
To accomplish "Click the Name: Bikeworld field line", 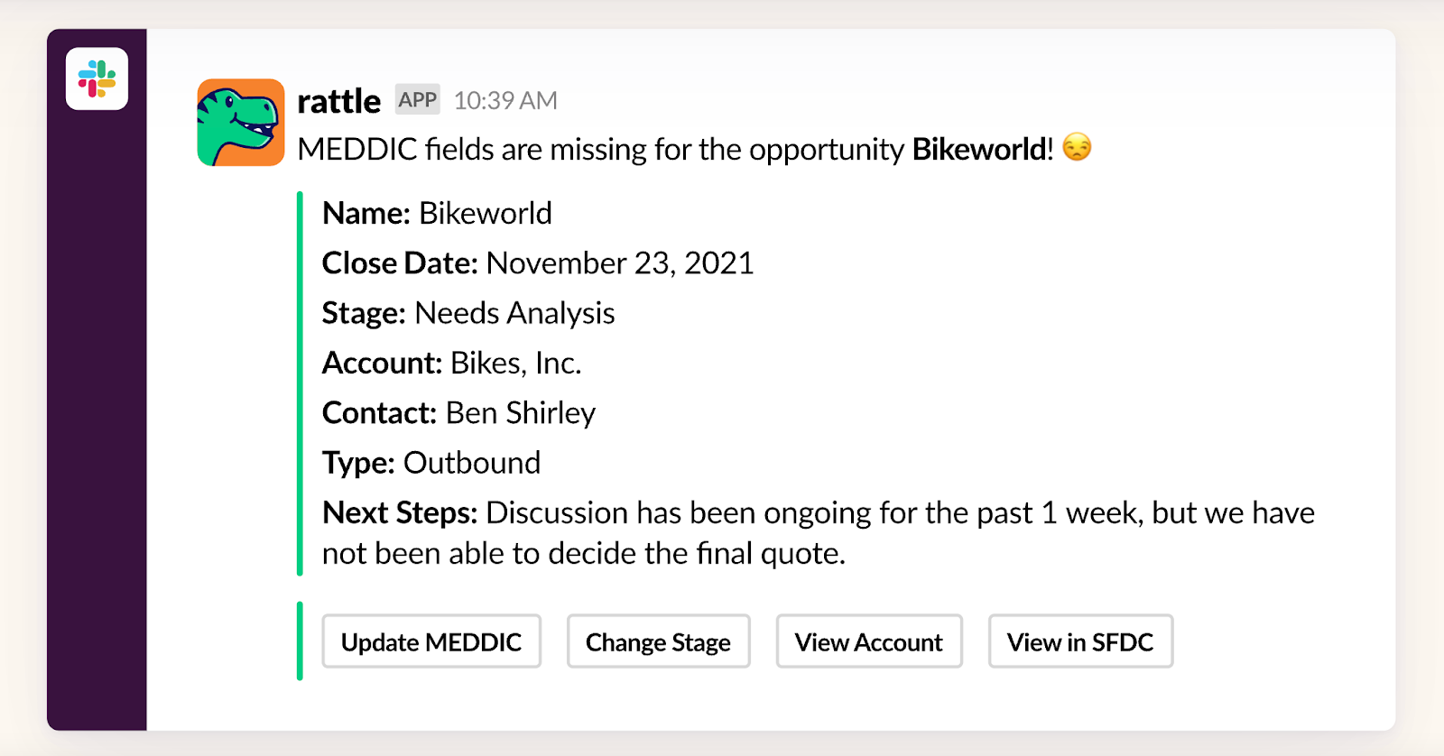I will 437,214.
